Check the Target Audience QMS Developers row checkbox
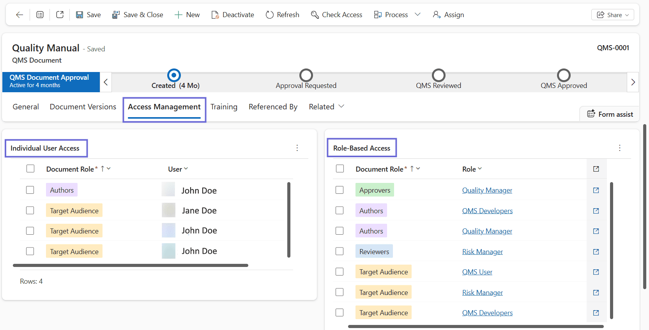 pyautogui.click(x=340, y=312)
